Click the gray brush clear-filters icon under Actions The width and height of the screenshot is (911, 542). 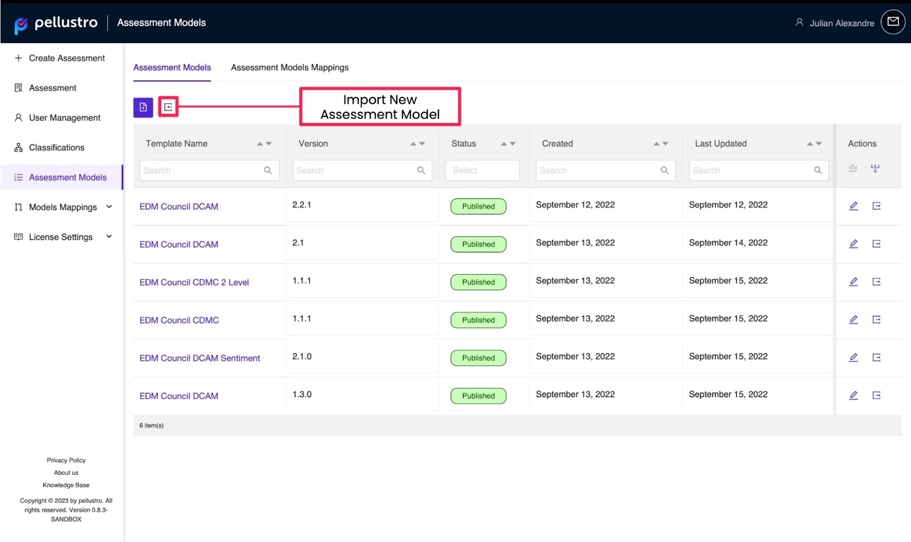[x=852, y=168]
